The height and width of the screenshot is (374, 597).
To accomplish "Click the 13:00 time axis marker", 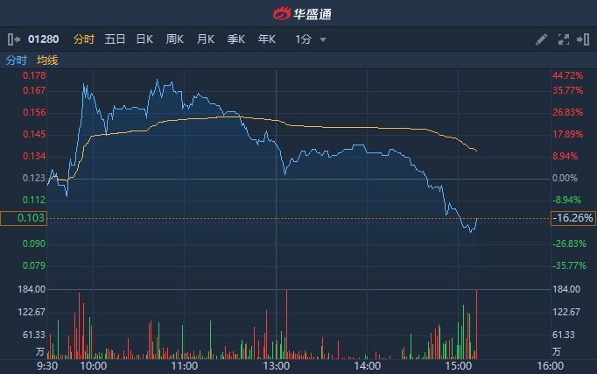I will [x=276, y=366].
